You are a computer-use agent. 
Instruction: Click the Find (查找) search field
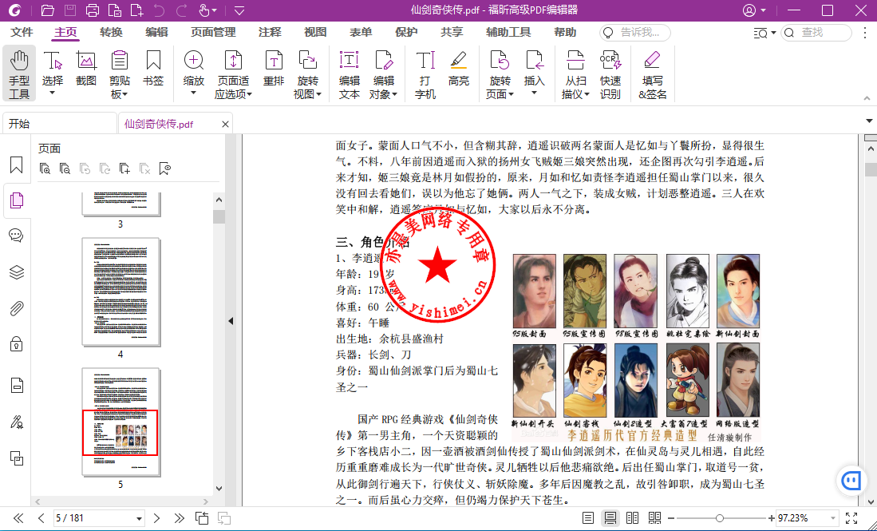(x=816, y=33)
